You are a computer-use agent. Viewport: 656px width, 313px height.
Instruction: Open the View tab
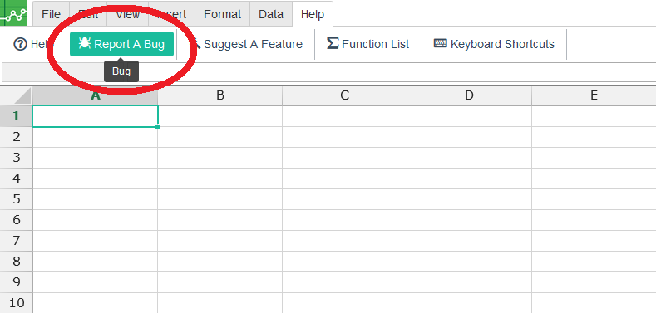tap(127, 14)
